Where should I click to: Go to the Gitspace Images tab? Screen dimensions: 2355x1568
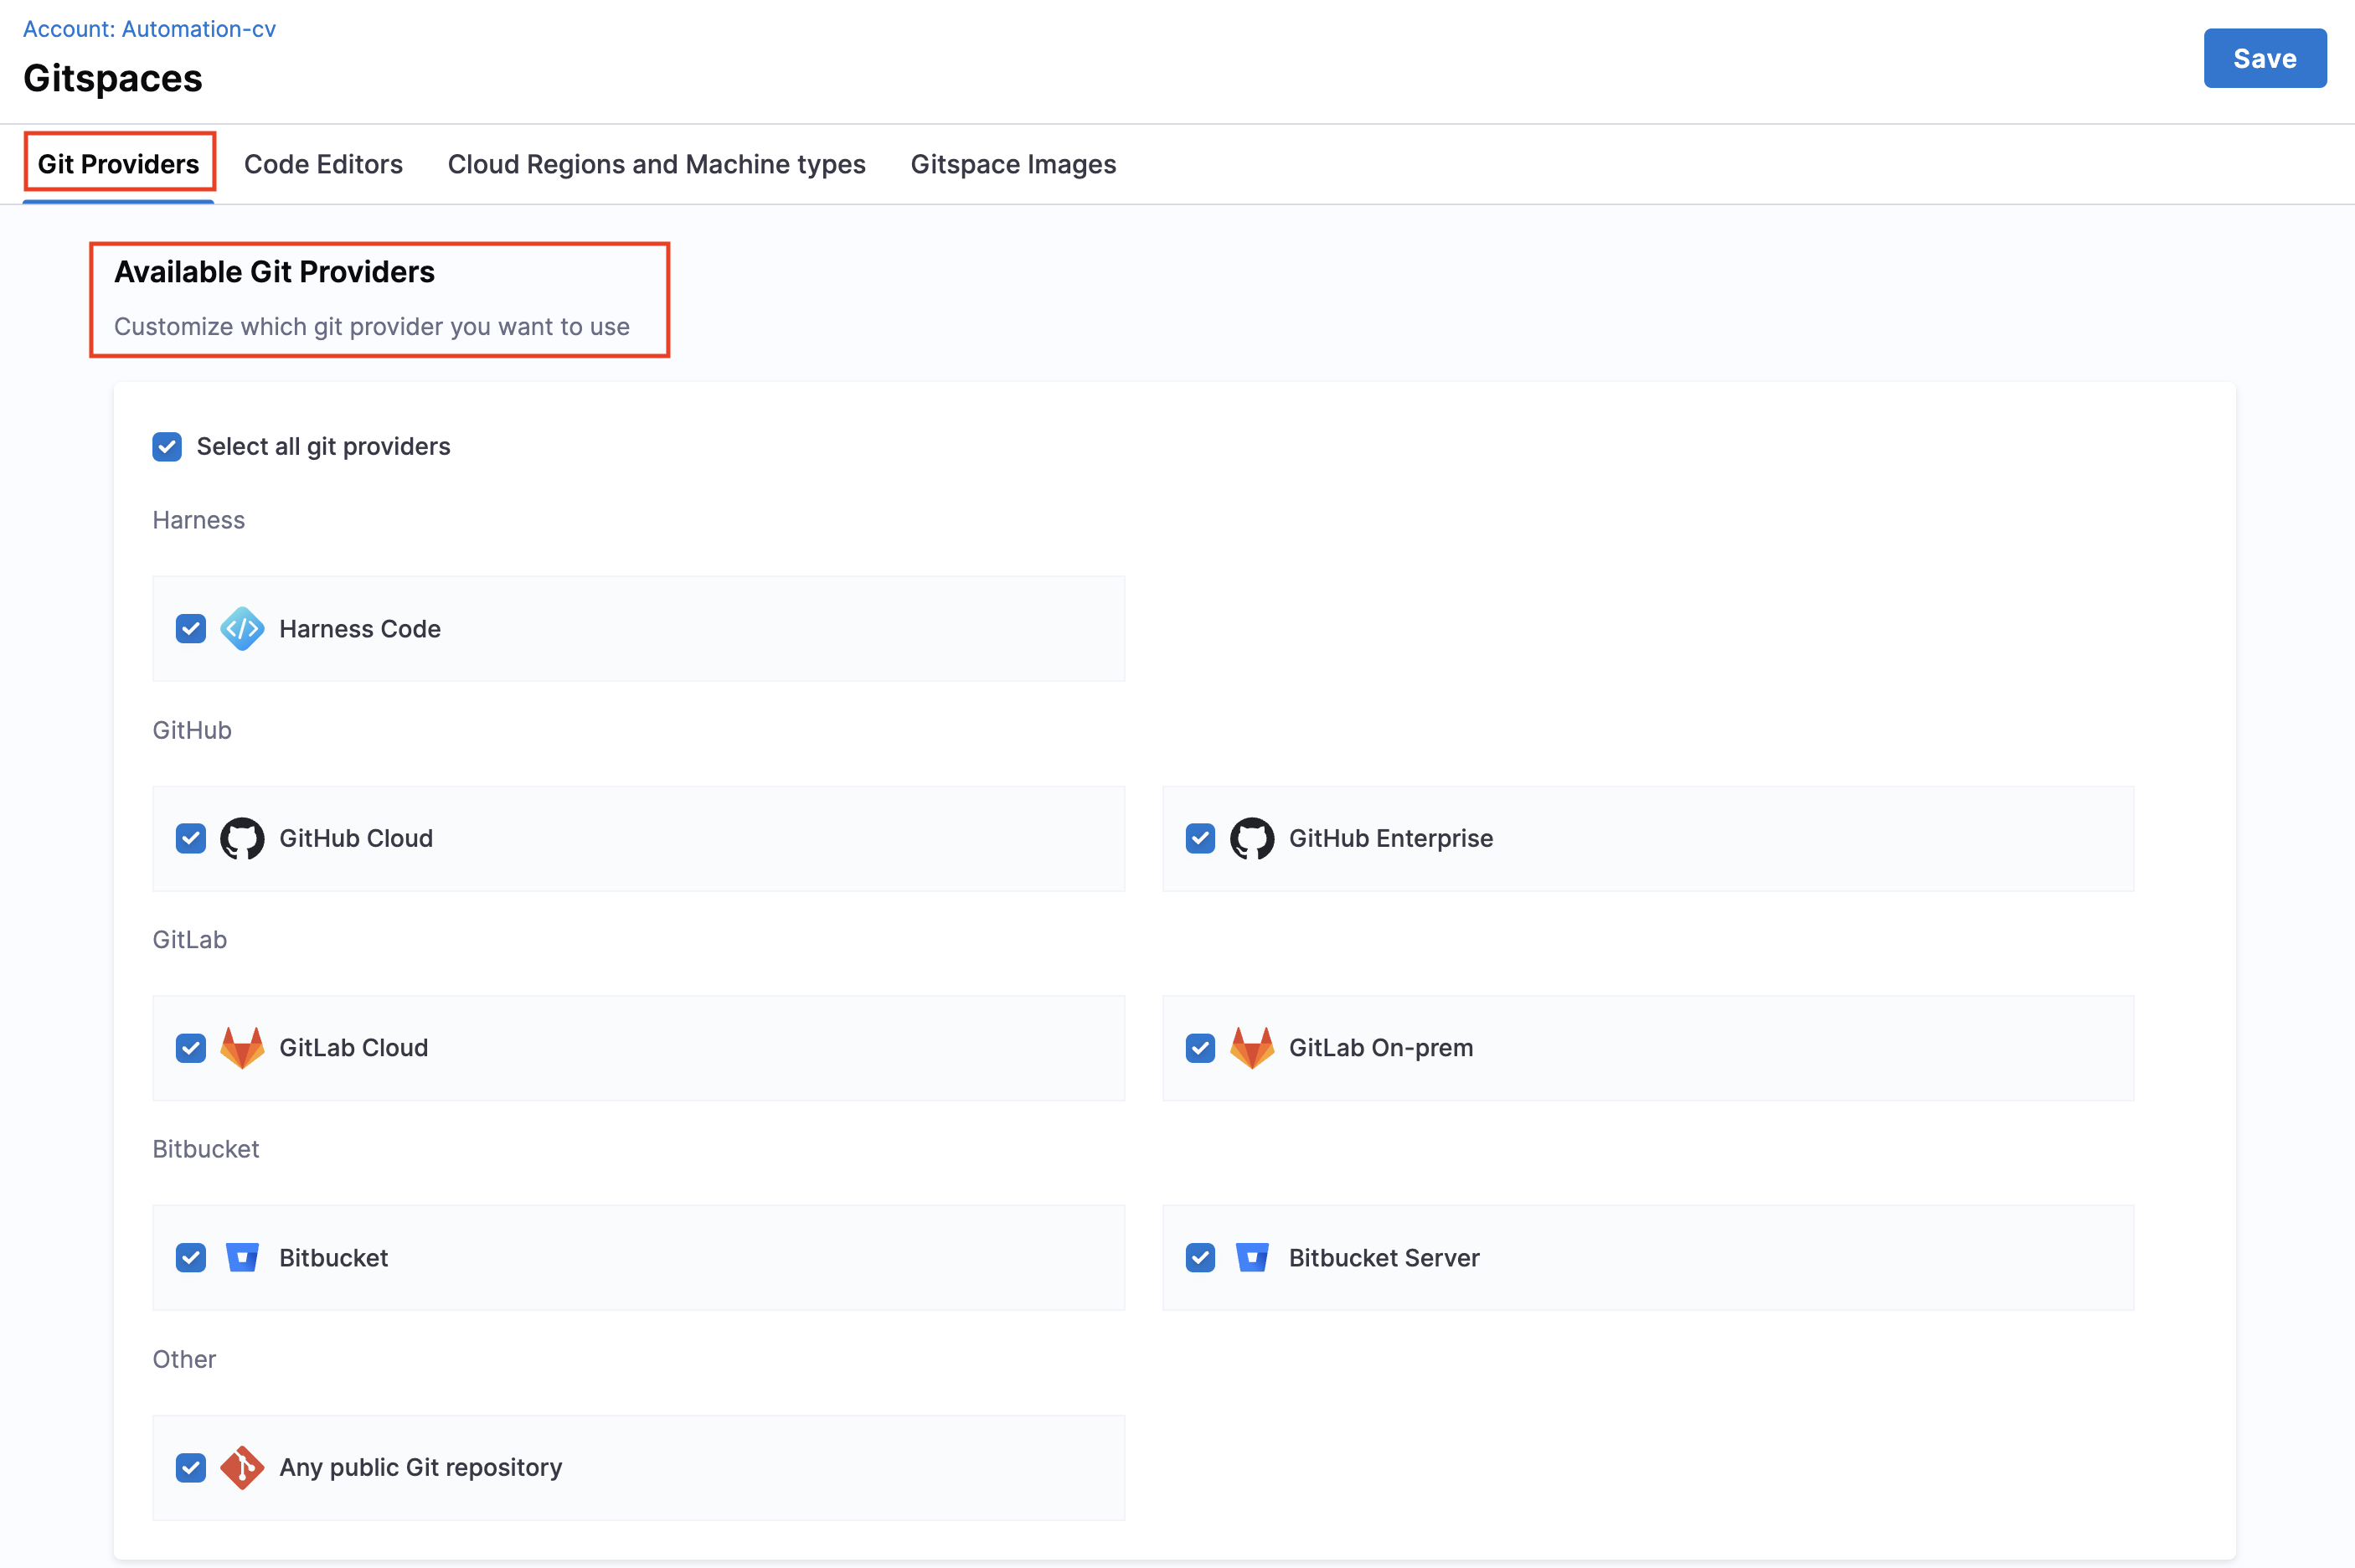(1013, 164)
